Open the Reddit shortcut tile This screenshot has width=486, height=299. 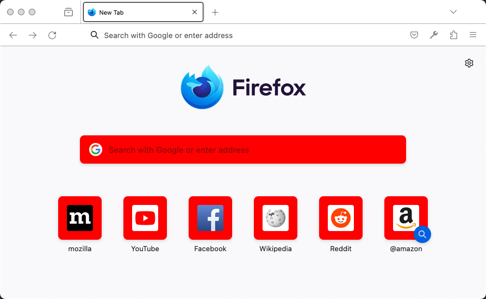click(x=341, y=218)
